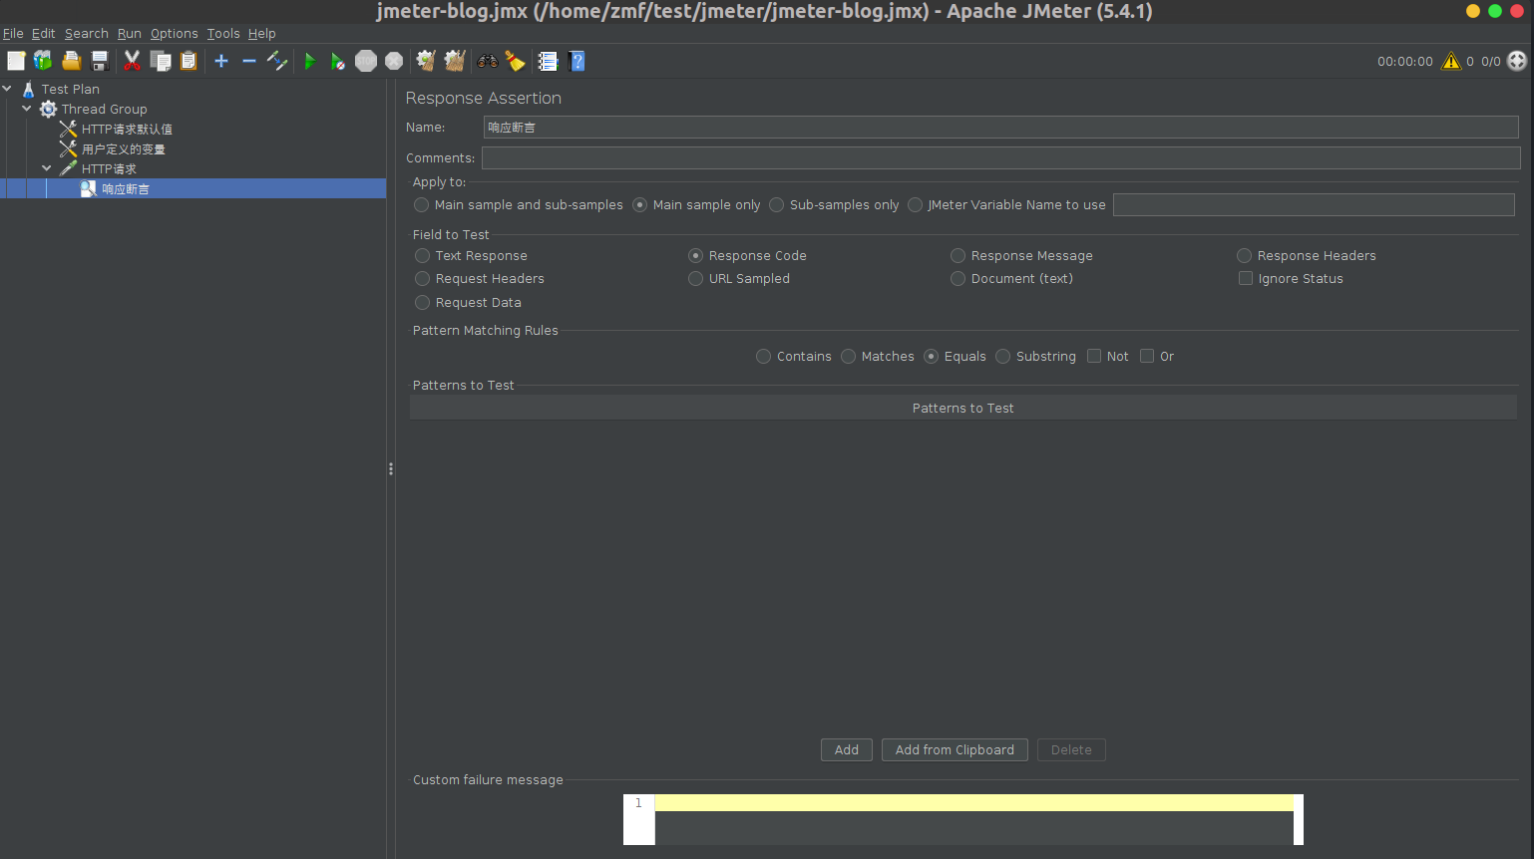The width and height of the screenshot is (1534, 859).
Task: Click the warning triangle log icon
Action: [1451, 61]
